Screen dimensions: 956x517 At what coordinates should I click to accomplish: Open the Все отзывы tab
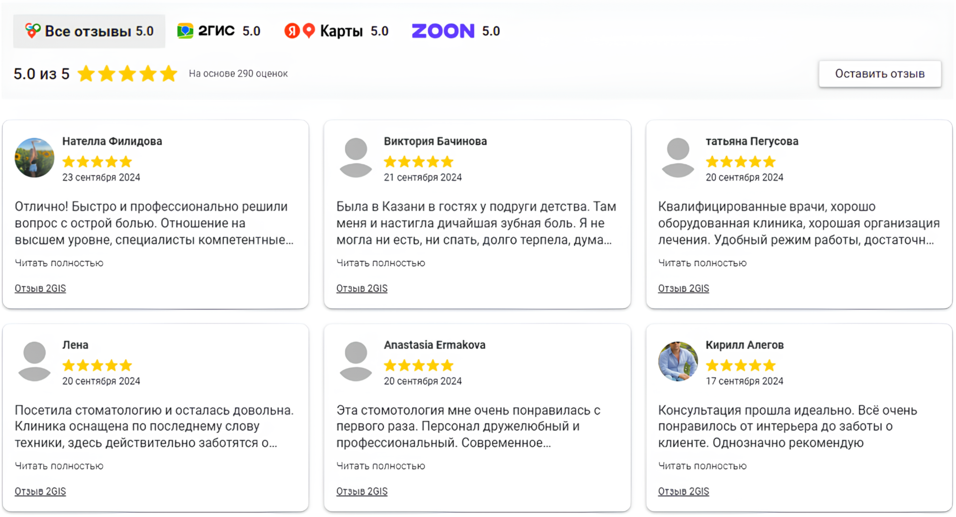pos(89,31)
